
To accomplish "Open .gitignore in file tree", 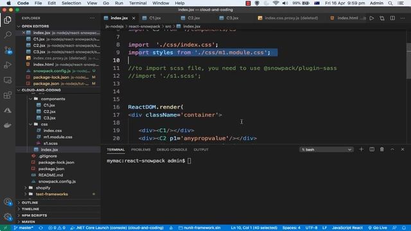I will tap(48, 156).
